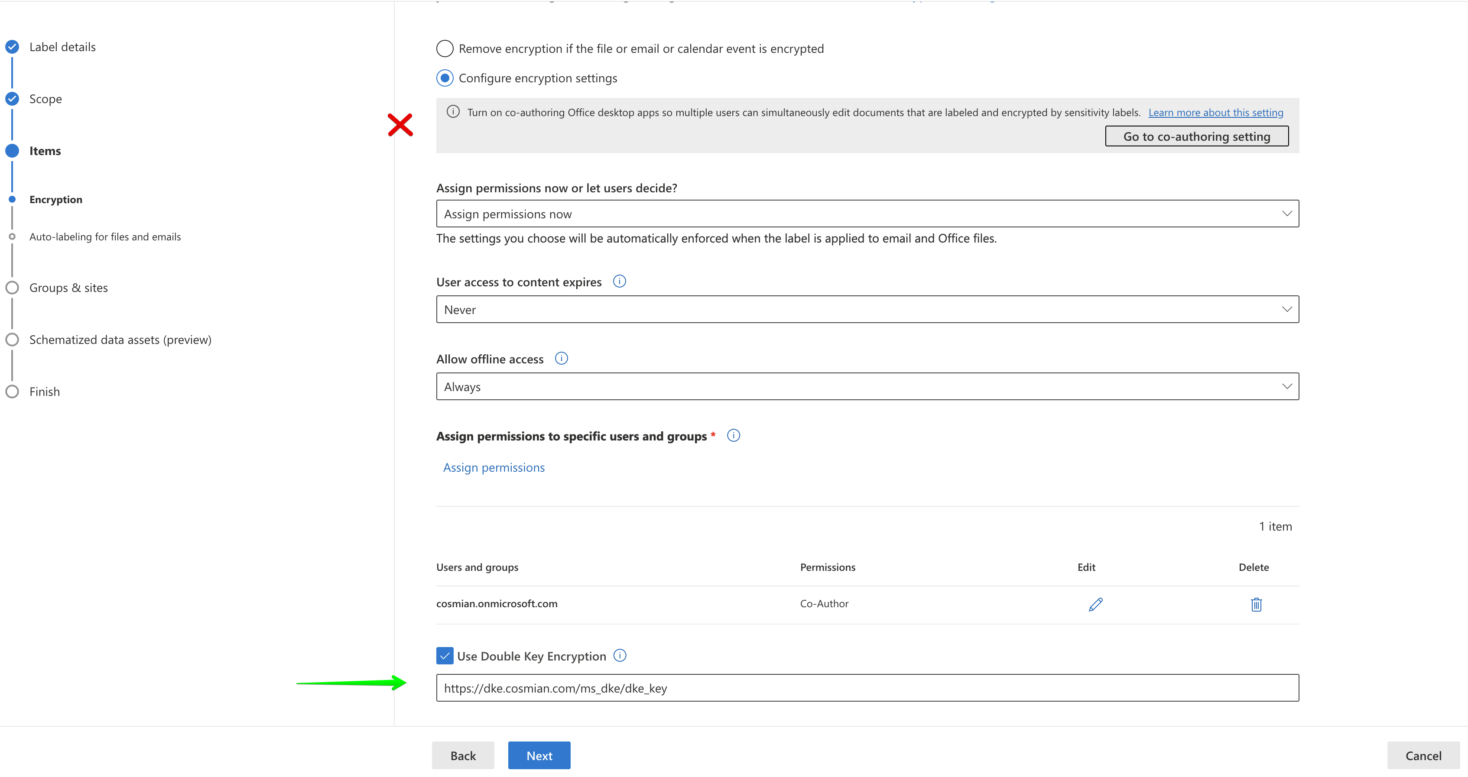Click the Groups & sites step in sidebar
This screenshot has width=1468, height=777.
pos(67,287)
